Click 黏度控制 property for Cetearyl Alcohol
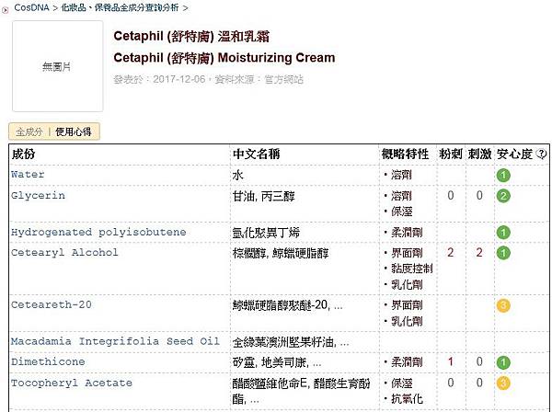Viewport: 552px width, 412px height. tap(412, 269)
